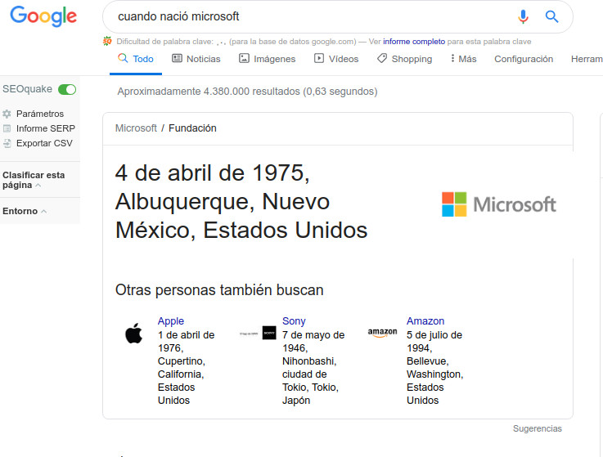Click the Exportar CSV icon

click(7, 143)
